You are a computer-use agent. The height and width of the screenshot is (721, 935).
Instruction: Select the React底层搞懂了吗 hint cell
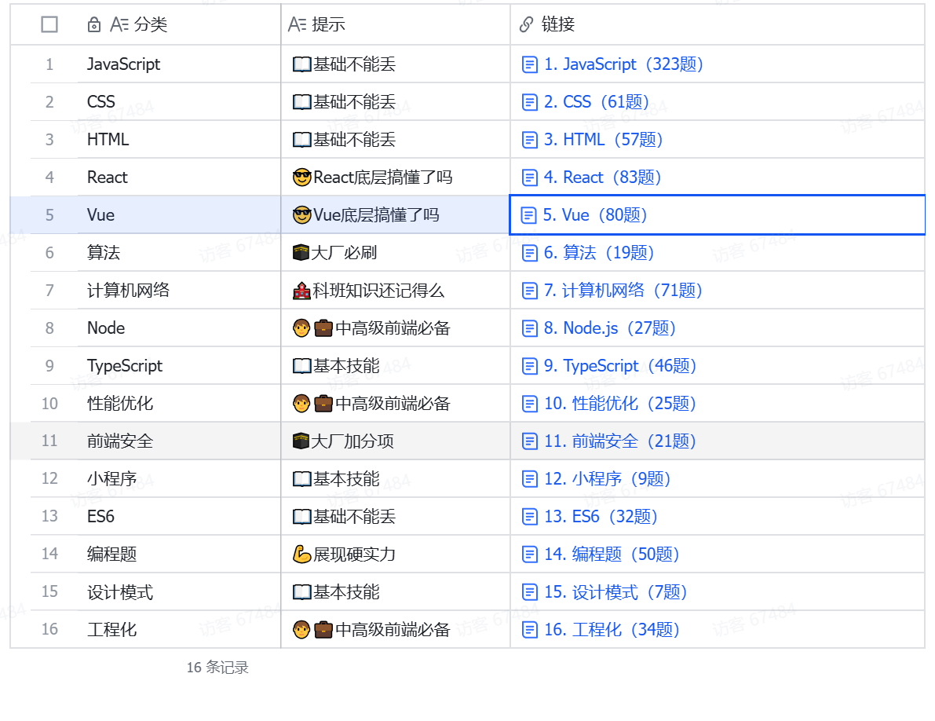[x=396, y=178]
